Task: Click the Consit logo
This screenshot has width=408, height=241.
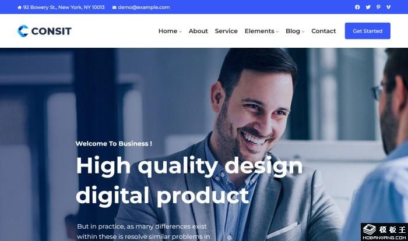Action: (44, 31)
